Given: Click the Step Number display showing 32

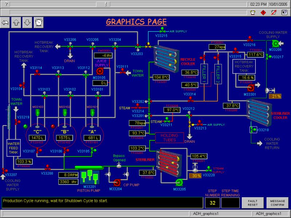Looking at the screenshot, I should (x=212, y=203).
